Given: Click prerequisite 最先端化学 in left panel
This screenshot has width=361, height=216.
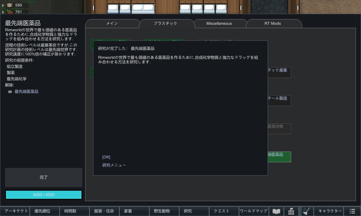Looking at the screenshot, I should [17, 79].
